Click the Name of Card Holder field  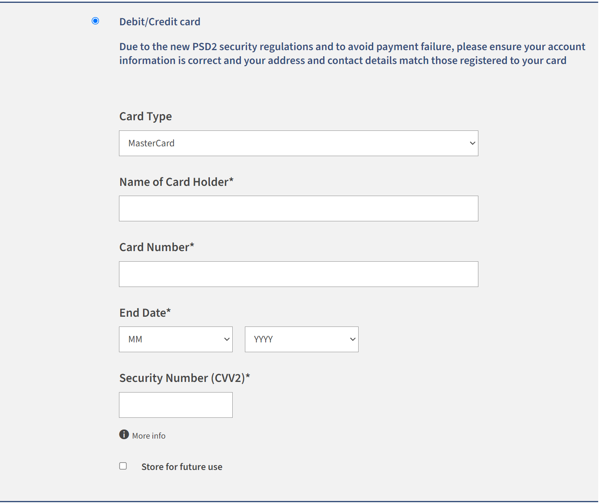click(x=298, y=208)
